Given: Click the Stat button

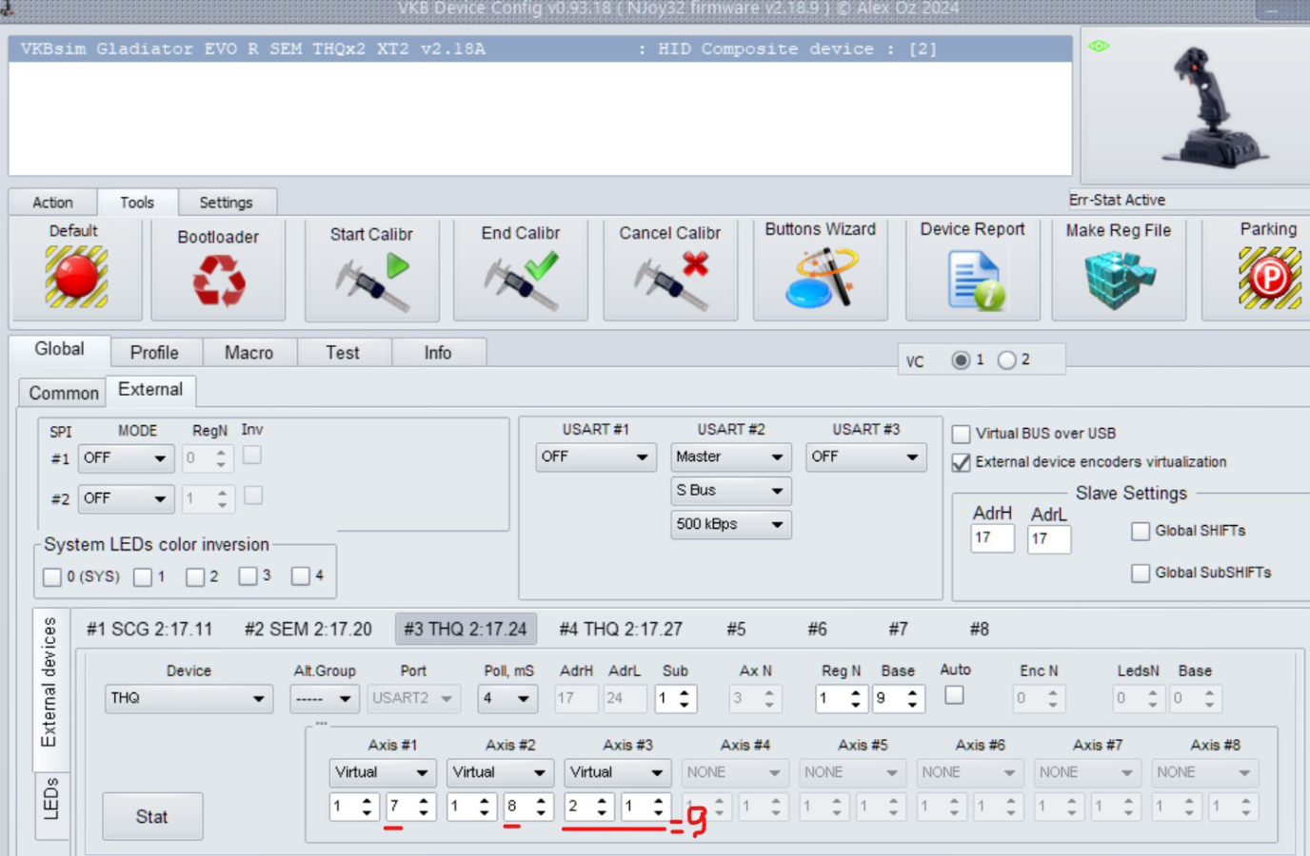Looking at the screenshot, I should (x=152, y=816).
